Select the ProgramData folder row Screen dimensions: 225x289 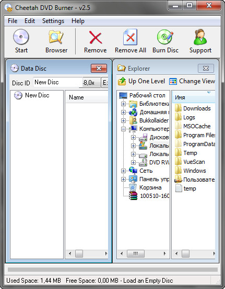tap(195, 144)
